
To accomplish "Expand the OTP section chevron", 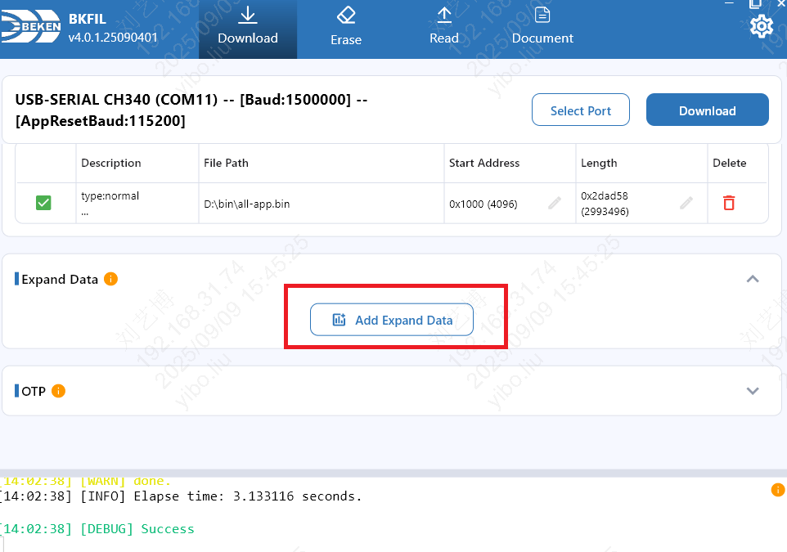I will coord(753,391).
